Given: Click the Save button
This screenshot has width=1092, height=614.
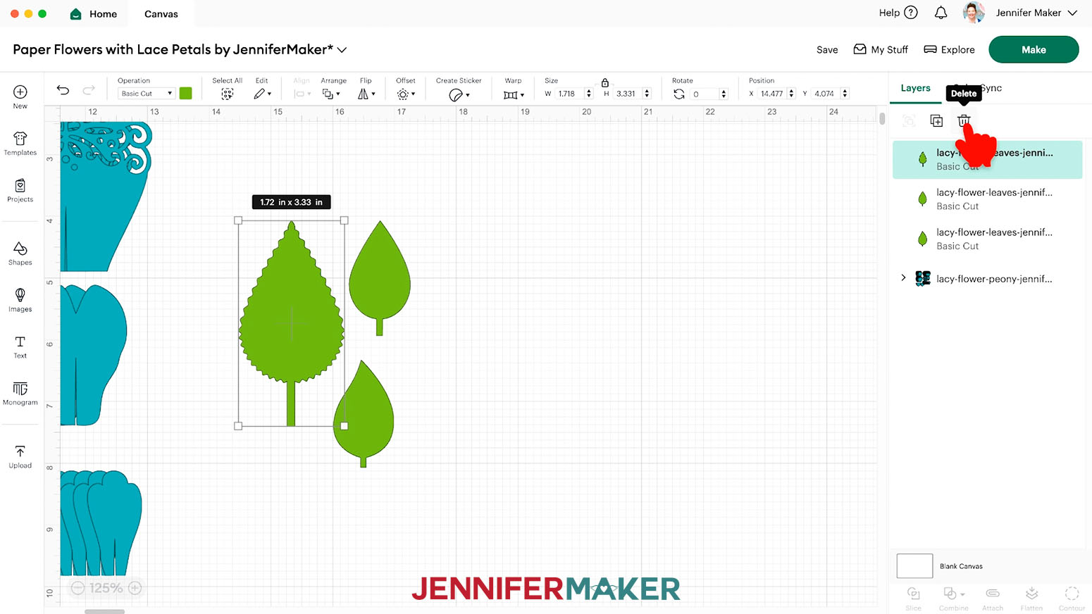Looking at the screenshot, I should pyautogui.click(x=827, y=50).
